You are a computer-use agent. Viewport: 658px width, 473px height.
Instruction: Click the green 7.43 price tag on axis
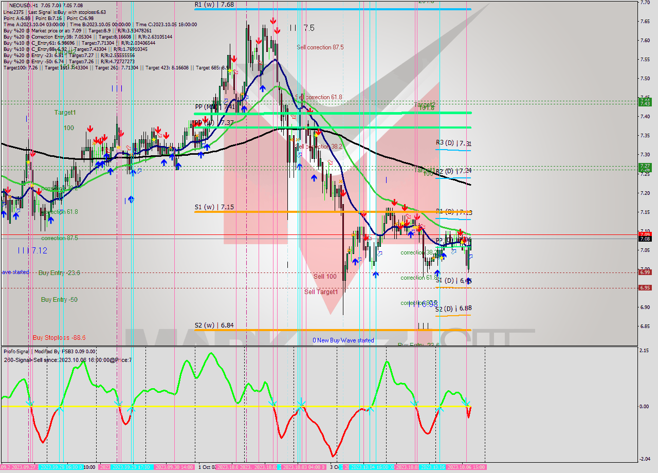[645, 103]
